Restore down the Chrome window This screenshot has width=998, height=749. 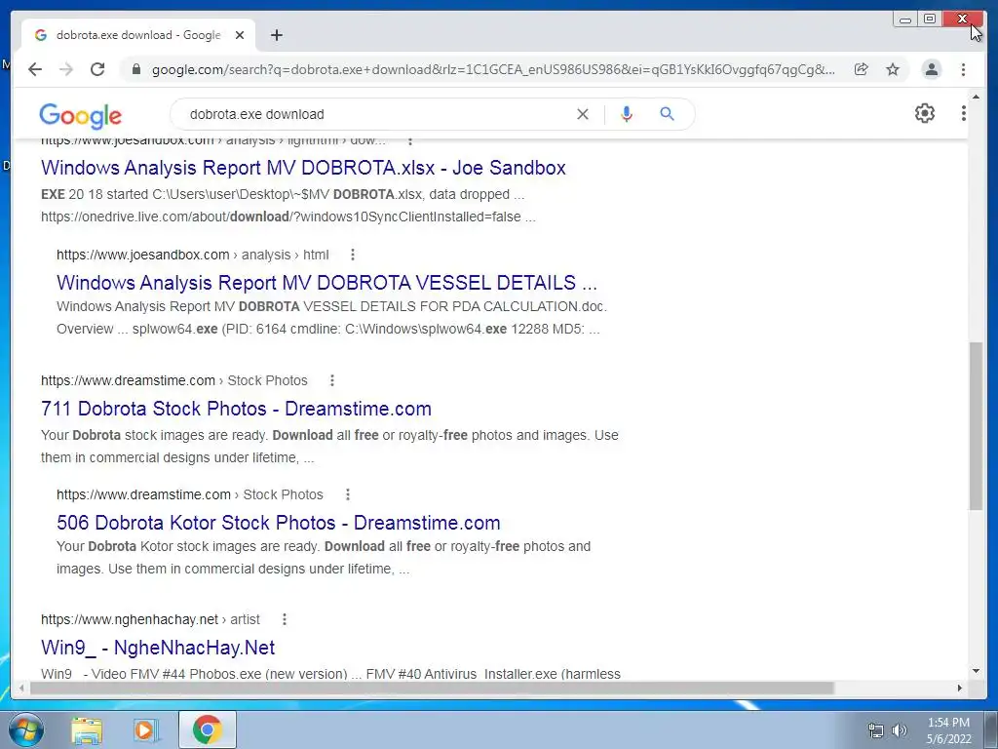pos(930,20)
